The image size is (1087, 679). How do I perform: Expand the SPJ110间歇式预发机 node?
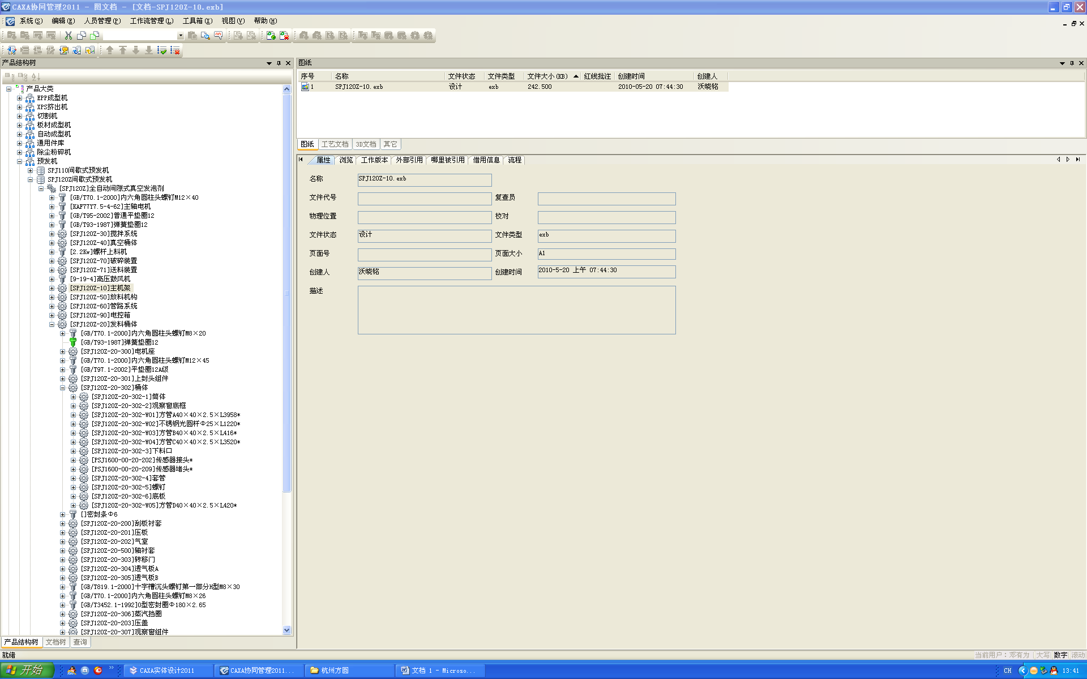30,170
